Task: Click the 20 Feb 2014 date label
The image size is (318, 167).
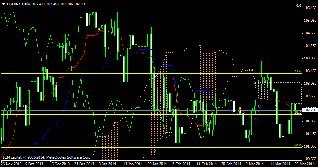Action: pyautogui.click(x=231, y=164)
